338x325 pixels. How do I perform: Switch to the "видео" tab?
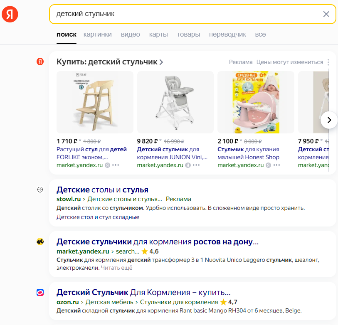click(x=131, y=34)
